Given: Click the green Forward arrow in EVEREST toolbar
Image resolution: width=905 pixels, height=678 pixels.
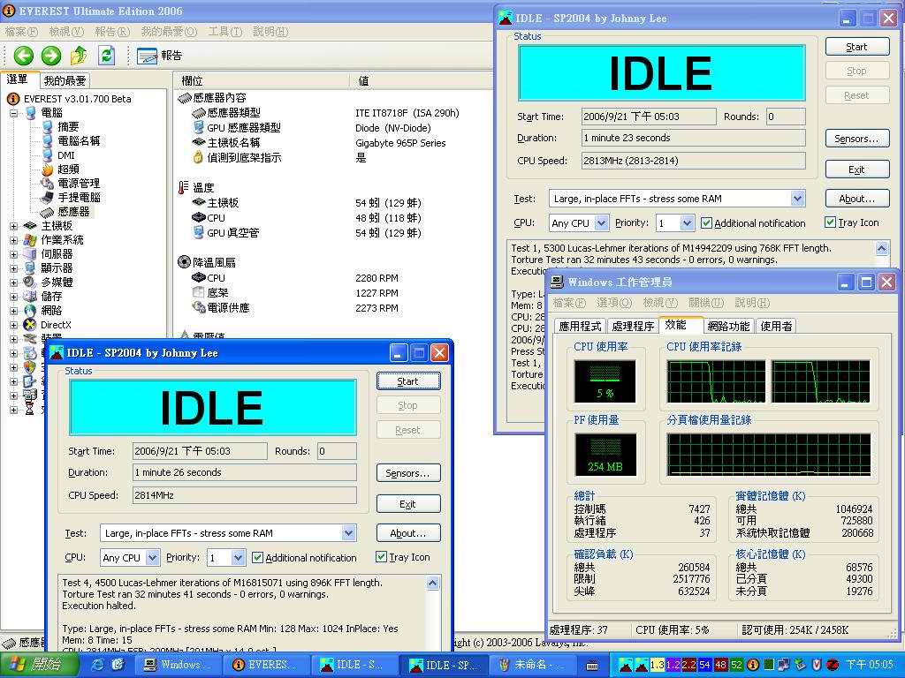Looking at the screenshot, I should tap(51, 56).
